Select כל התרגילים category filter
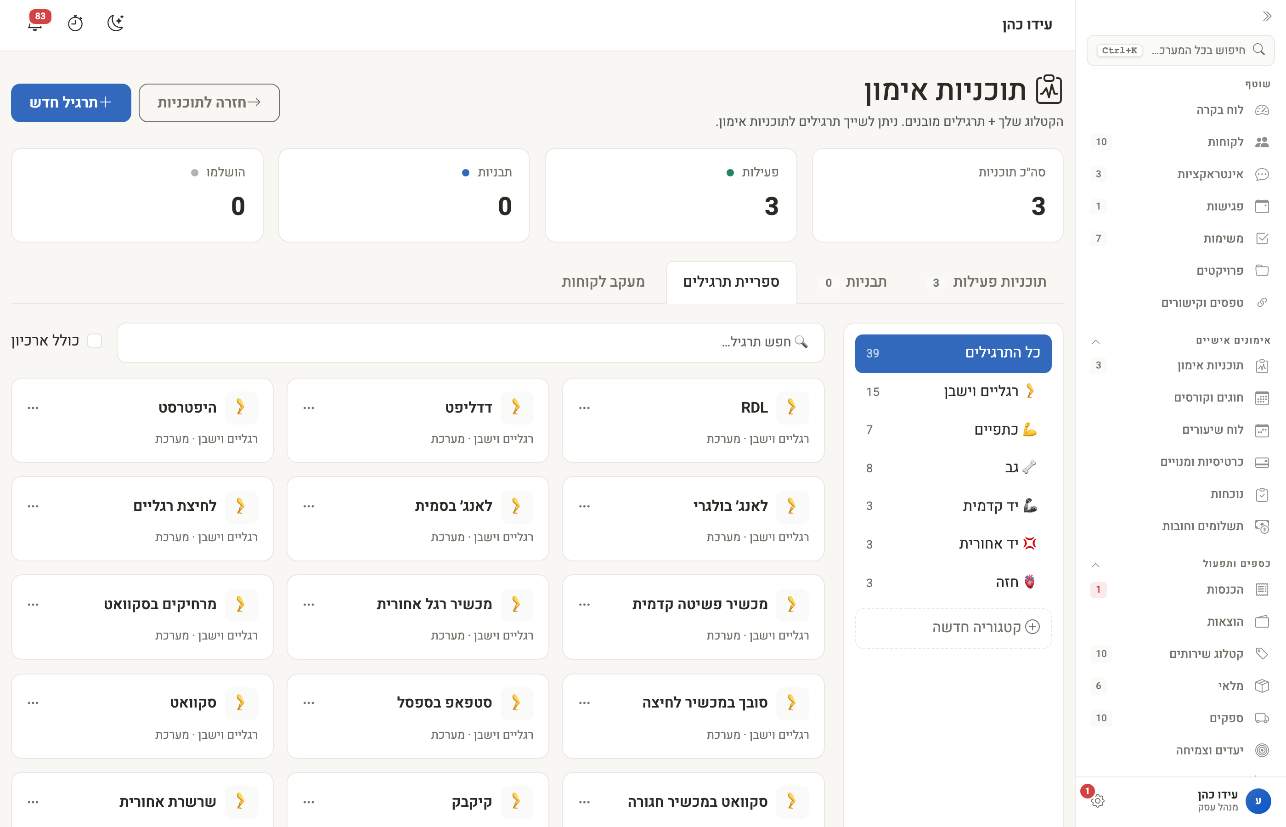 point(953,353)
